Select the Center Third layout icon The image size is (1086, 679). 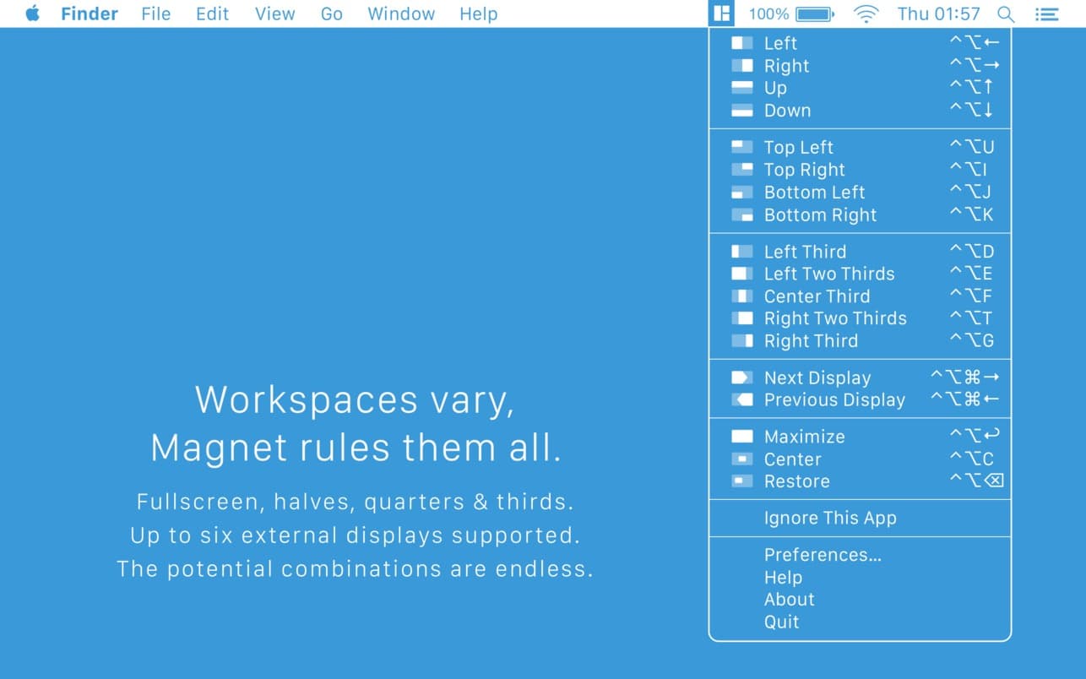743,296
